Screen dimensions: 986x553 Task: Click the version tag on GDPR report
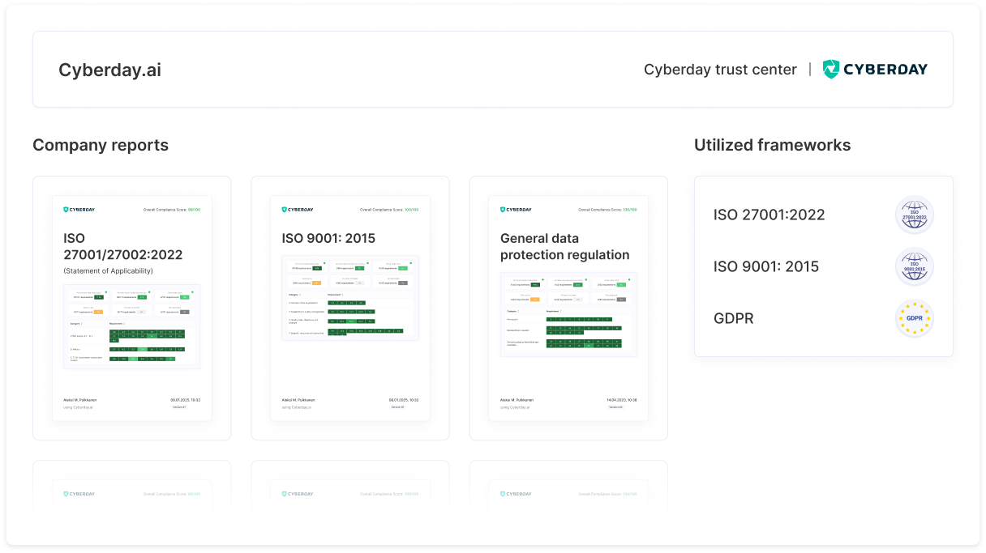coord(615,407)
